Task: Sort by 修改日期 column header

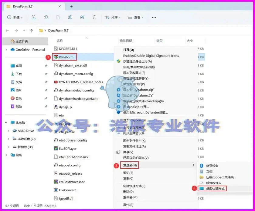Action: click(x=126, y=41)
